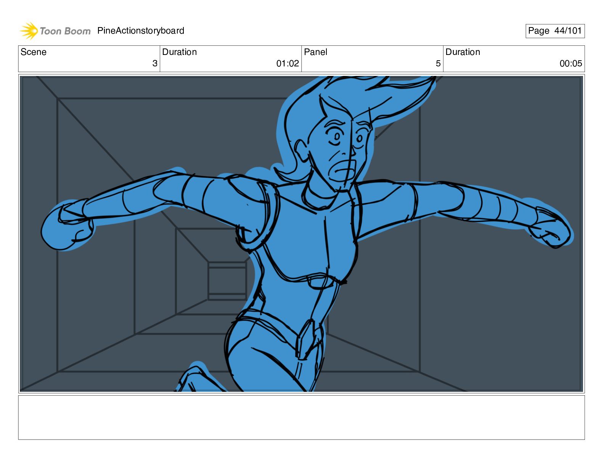Select the 00:05 panel duration value
604x467 pixels.
coord(570,64)
